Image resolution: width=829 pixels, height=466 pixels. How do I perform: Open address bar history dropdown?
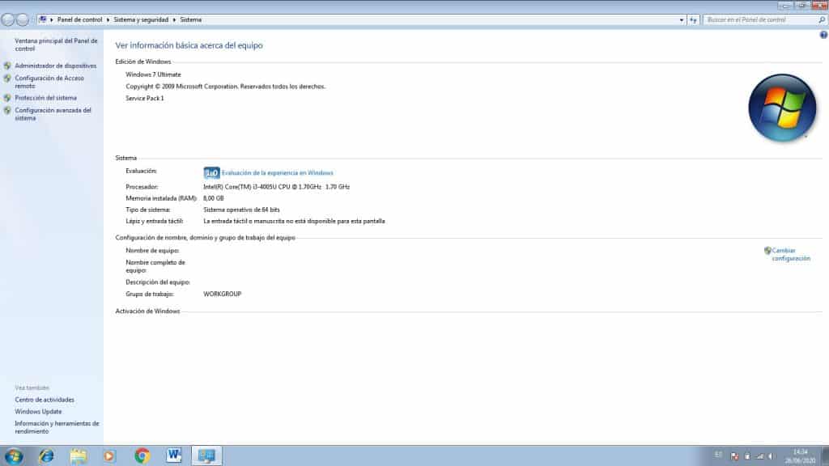coord(681,20)
